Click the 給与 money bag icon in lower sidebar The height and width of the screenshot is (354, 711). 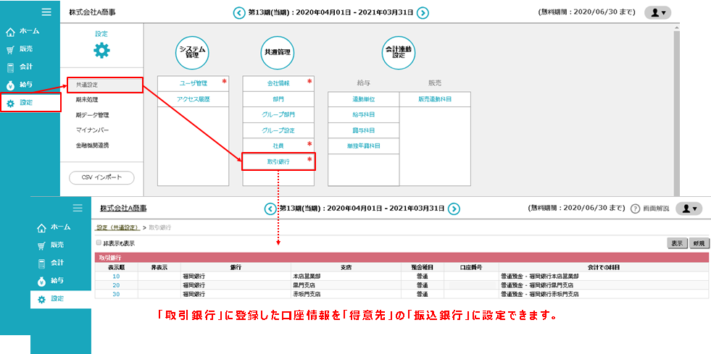tap(42, 280)
